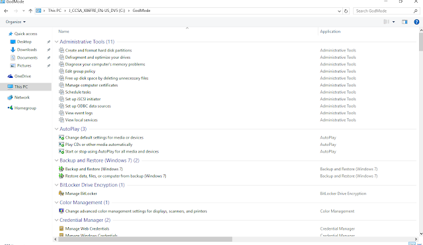Sort by the Name column header

tap(63, 32)
